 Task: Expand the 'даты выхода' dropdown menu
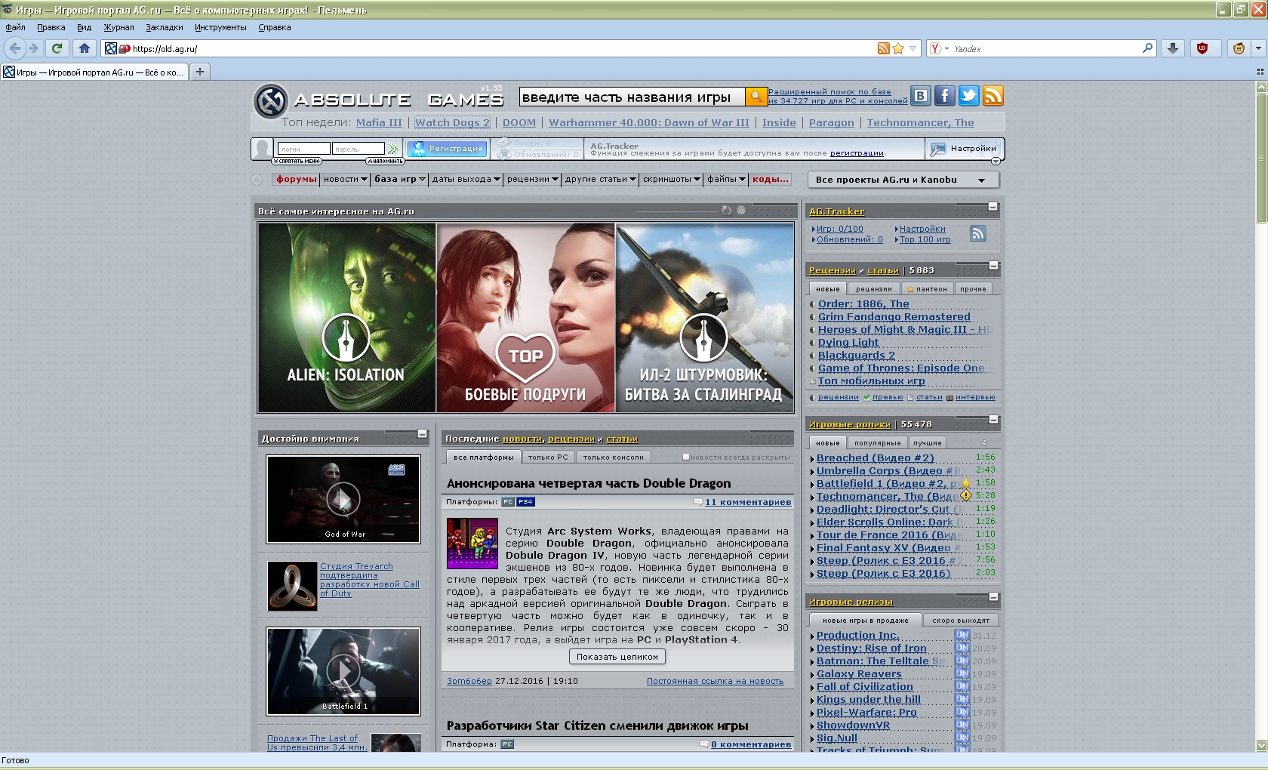tap(466, 180)
